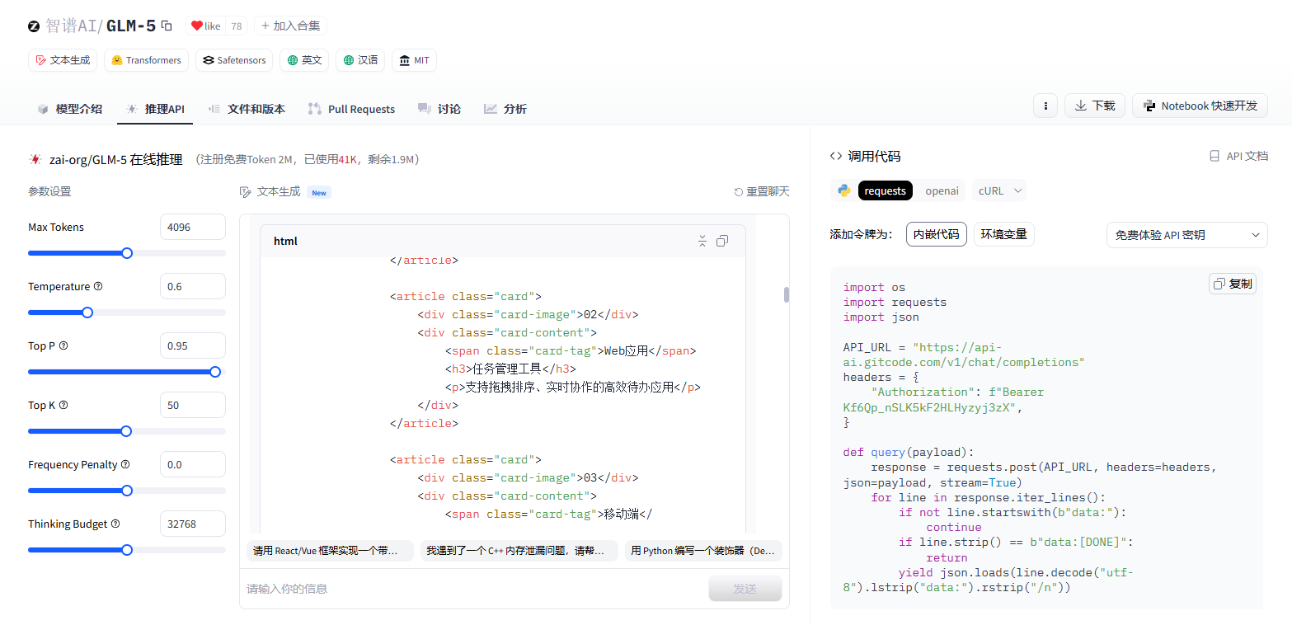Click the Thinking Budget slider handle
This screenshot has width=1292, height=625.
tap(127, 550)
